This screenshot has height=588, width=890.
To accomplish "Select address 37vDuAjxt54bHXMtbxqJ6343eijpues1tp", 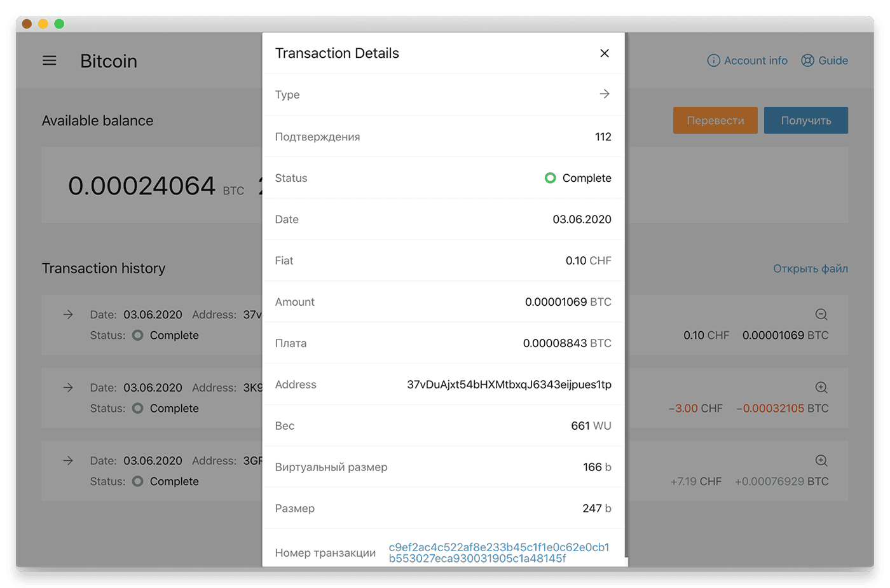I will 509,385.
